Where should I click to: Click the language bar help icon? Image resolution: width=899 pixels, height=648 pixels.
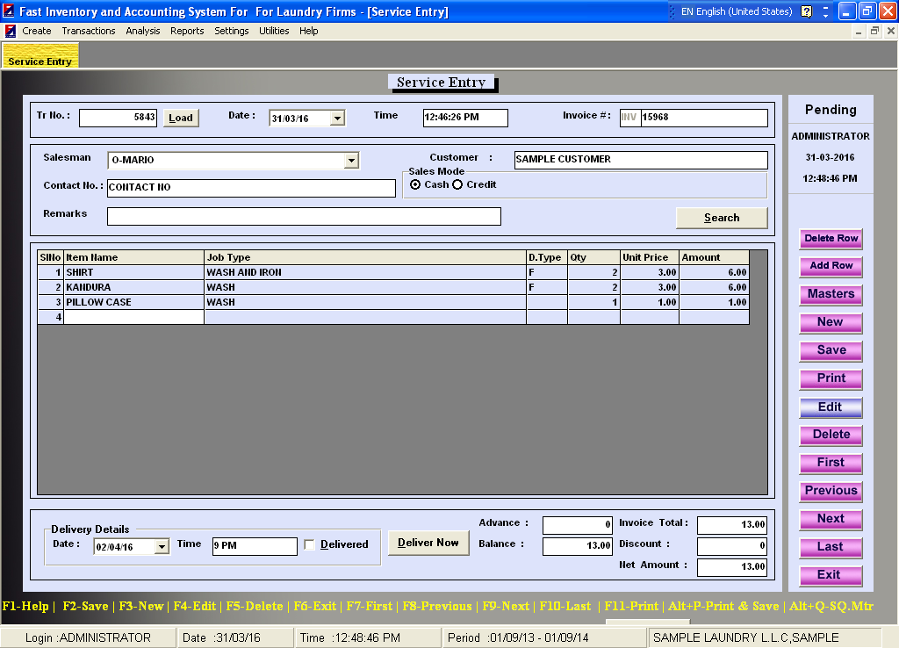click(807, 11)
